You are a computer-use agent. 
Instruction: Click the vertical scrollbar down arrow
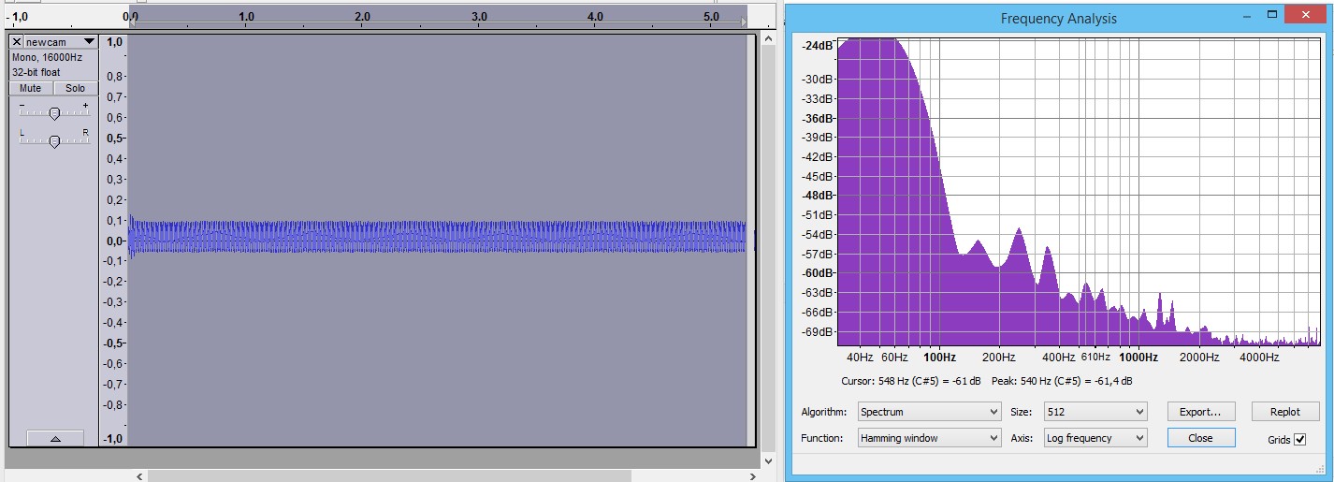[767, 460]
